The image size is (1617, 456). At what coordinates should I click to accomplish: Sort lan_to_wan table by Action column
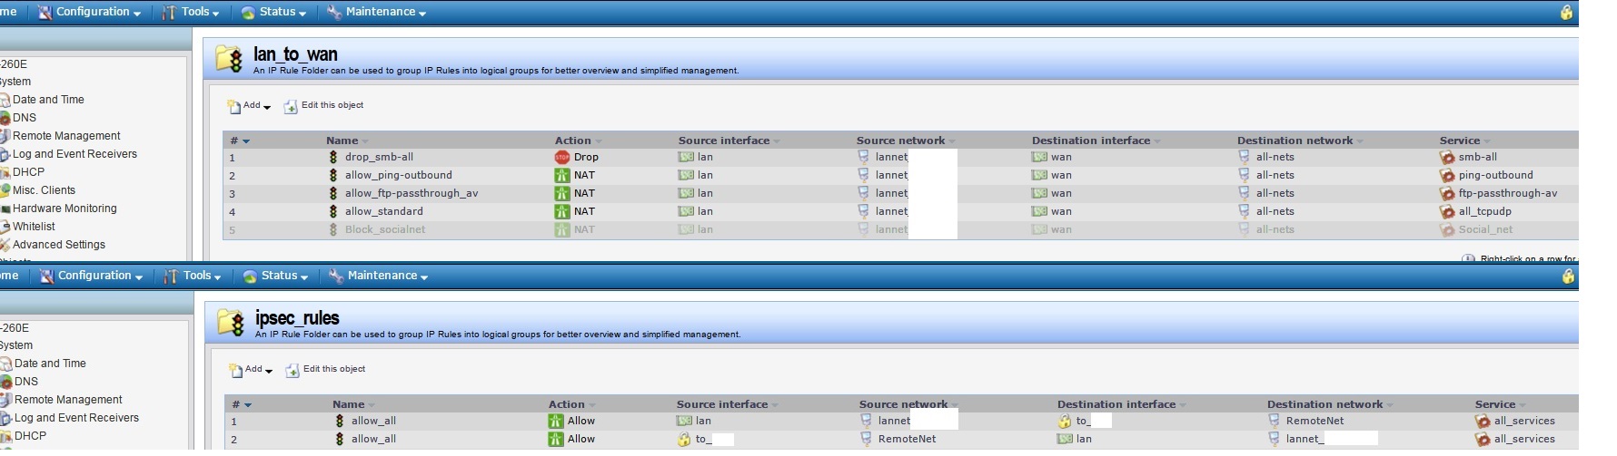tap(578, 141)
